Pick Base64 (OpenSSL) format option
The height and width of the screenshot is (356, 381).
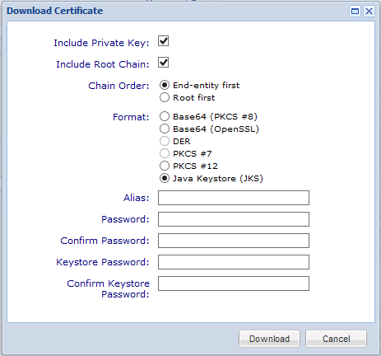(165, 129)
